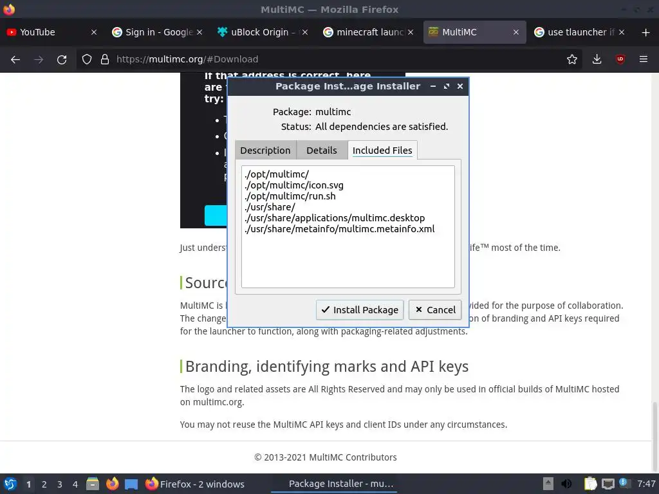Close the Package Installer dialog
This screenshot has width=659, height=494.
point(460,86)
